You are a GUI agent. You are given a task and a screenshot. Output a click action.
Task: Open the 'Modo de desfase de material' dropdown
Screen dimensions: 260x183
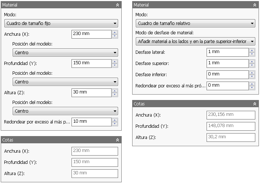click(195, 42)
